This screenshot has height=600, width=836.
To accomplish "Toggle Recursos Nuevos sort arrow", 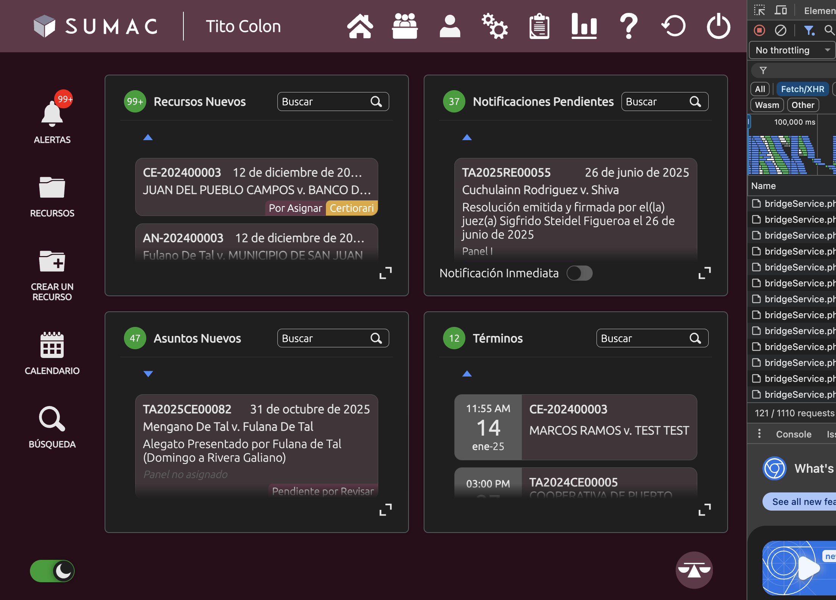I will pos(148,137).
